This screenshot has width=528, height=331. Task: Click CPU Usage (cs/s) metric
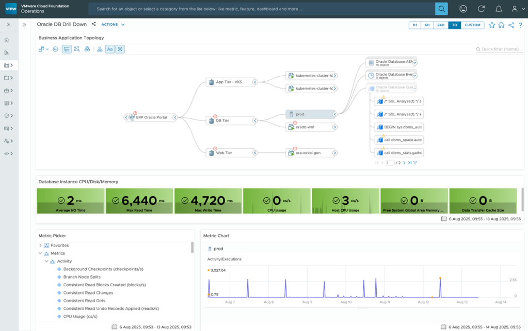[x=82, y=316]
